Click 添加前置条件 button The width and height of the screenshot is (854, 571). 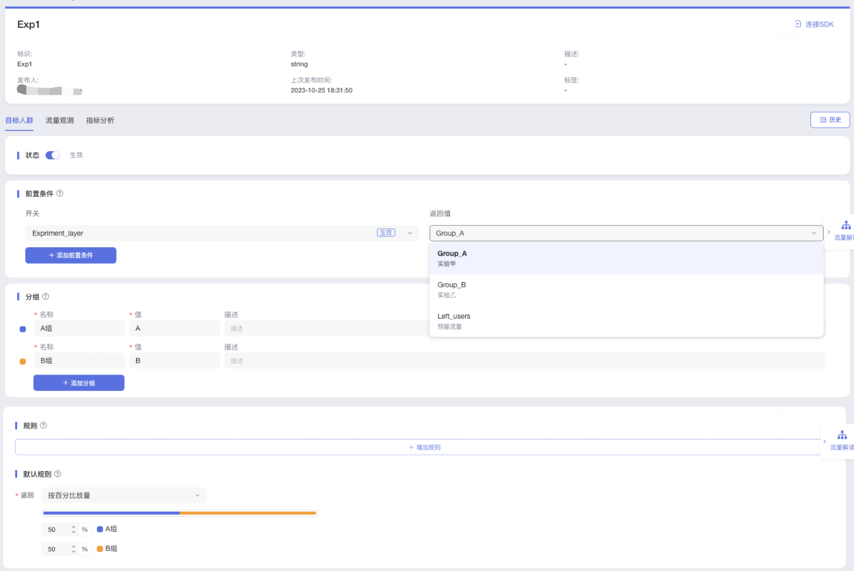(71, 255)
